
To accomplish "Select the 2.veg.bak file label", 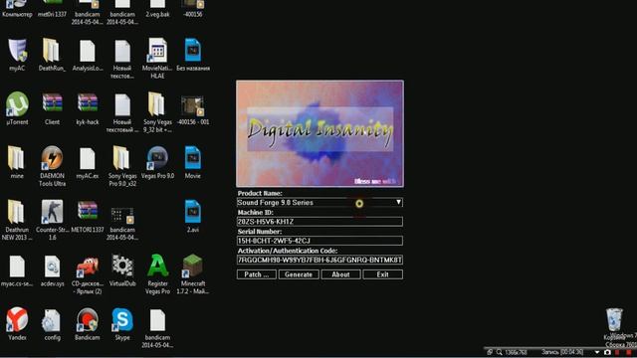I will 157,14.
